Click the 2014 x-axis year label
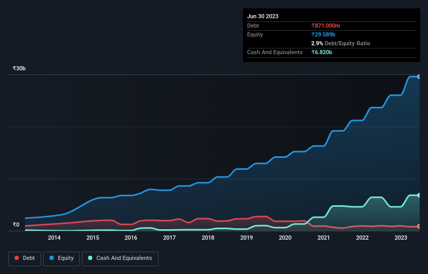 pos(54,238)
